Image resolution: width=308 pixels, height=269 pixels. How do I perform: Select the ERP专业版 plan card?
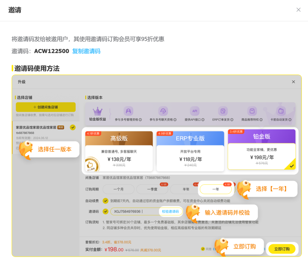tap(190, 151)
